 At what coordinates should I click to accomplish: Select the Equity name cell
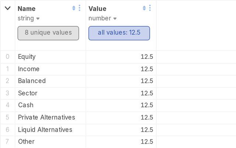[27, 57]
